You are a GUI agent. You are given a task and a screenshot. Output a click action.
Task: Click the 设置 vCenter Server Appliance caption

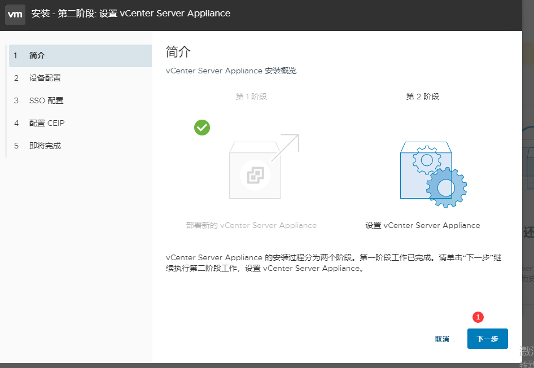tap(423, 225)
